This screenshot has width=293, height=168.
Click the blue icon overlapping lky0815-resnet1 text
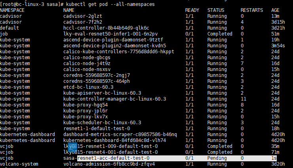coord(72,147)
